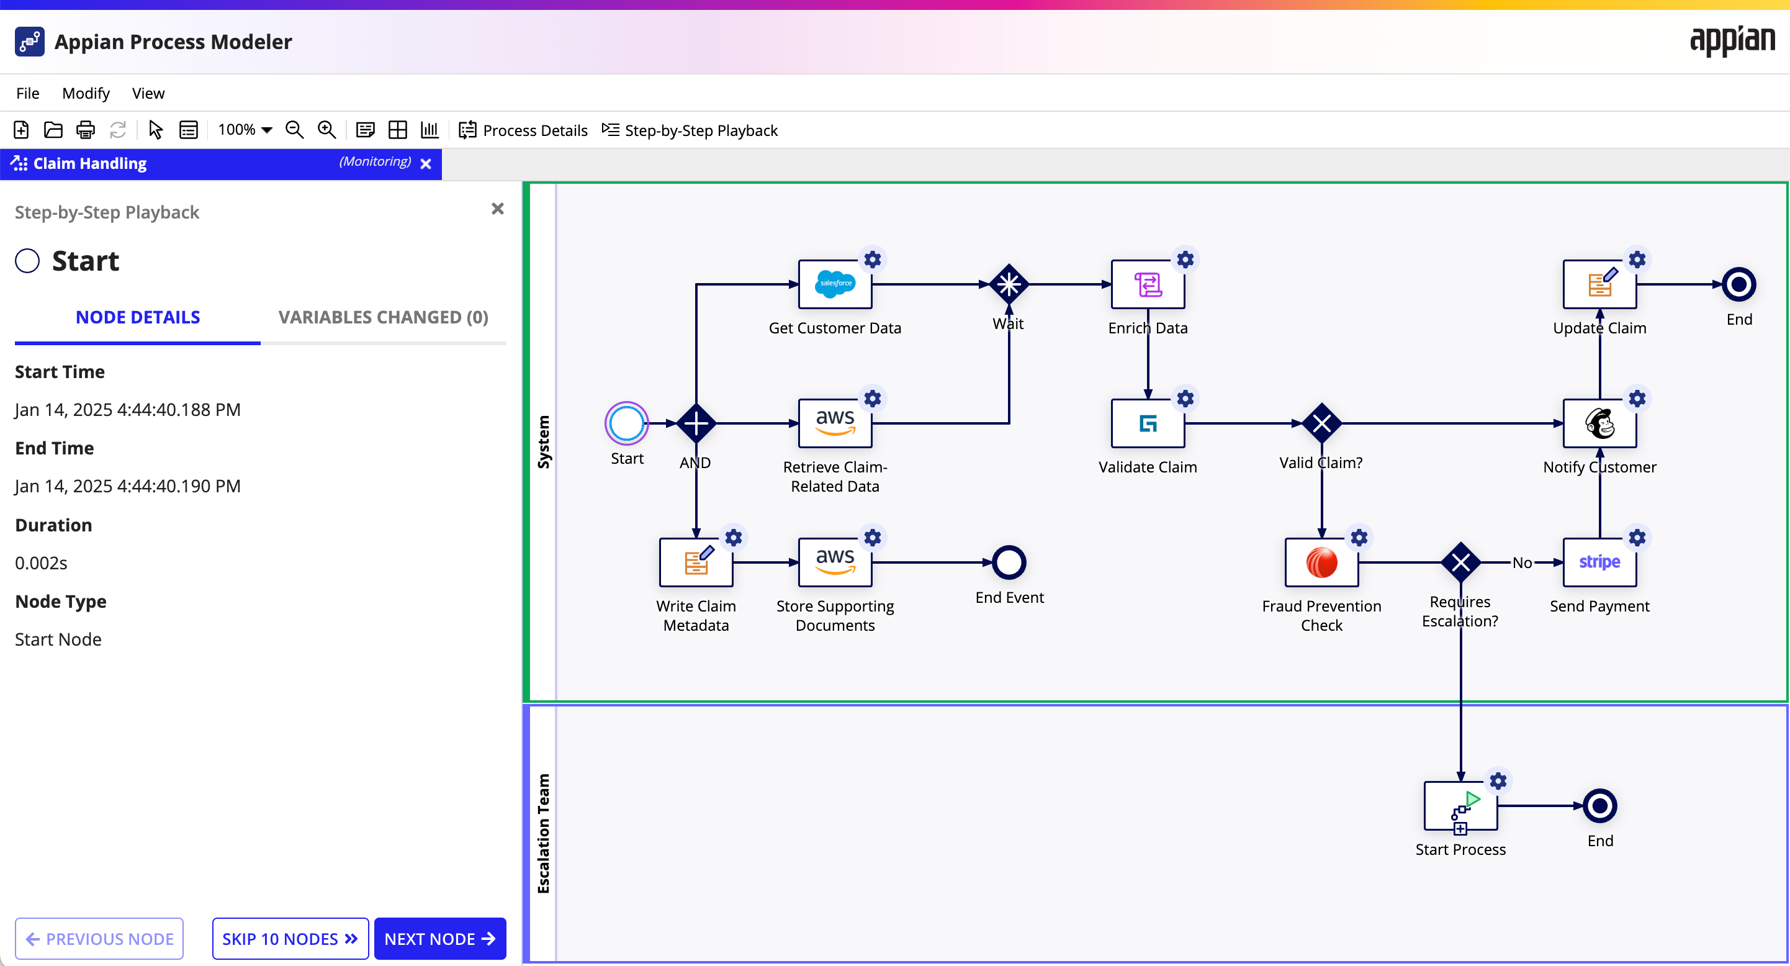This screenshot has width=1790, height=966.
Task: Select the Get Customer Data Salesforce node
Action: tap(835, 284)
